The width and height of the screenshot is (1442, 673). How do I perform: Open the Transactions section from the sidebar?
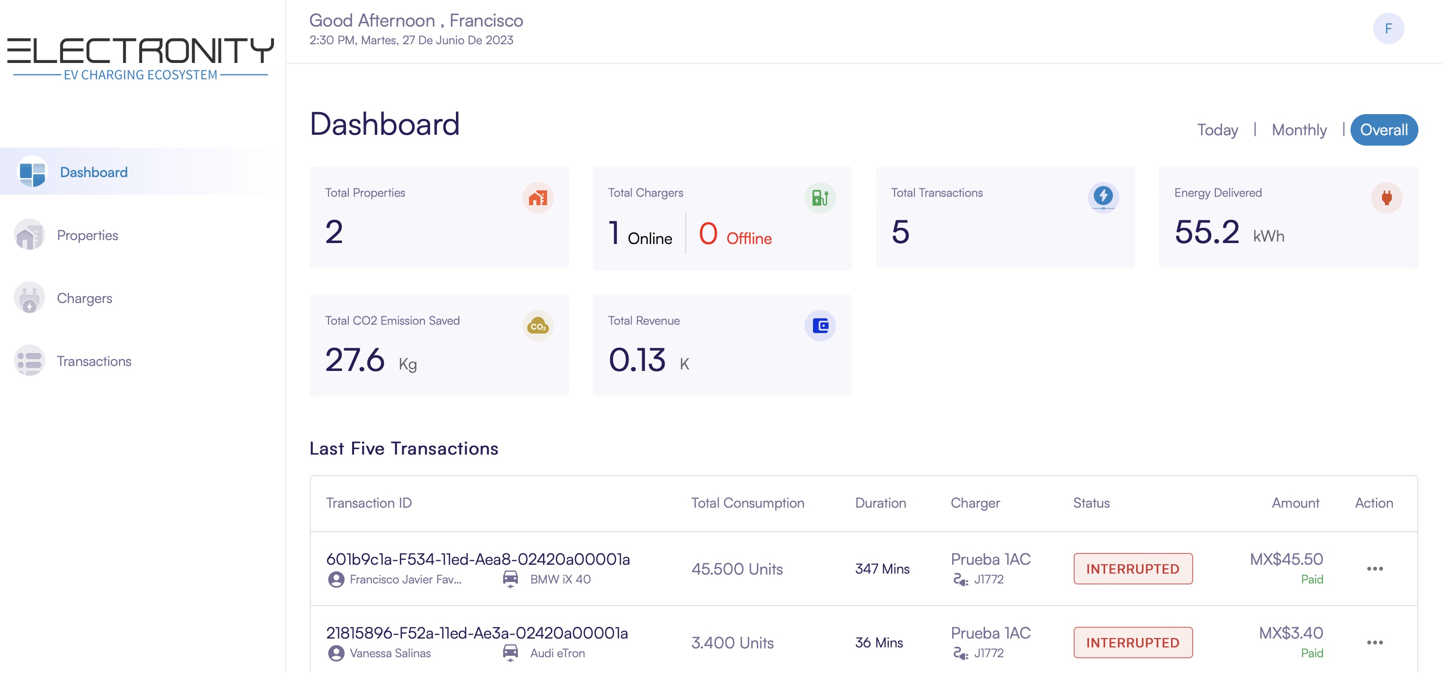tap(94, 361)
